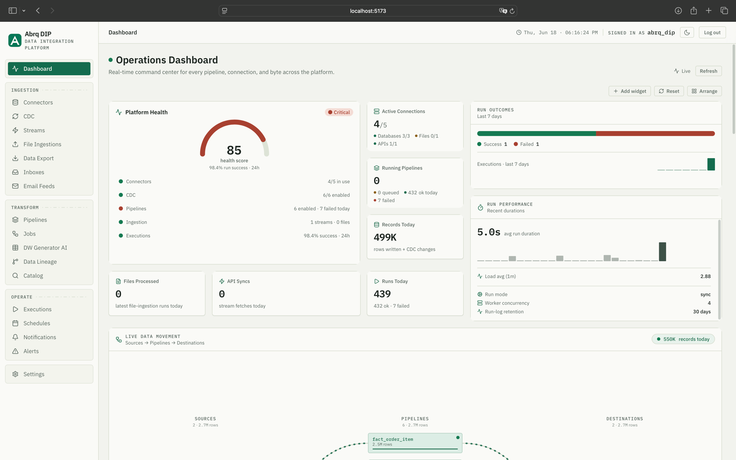Open a new browser tab with plus icon
The height and width of the screenshot is (460, 736).
click(709, 11)
